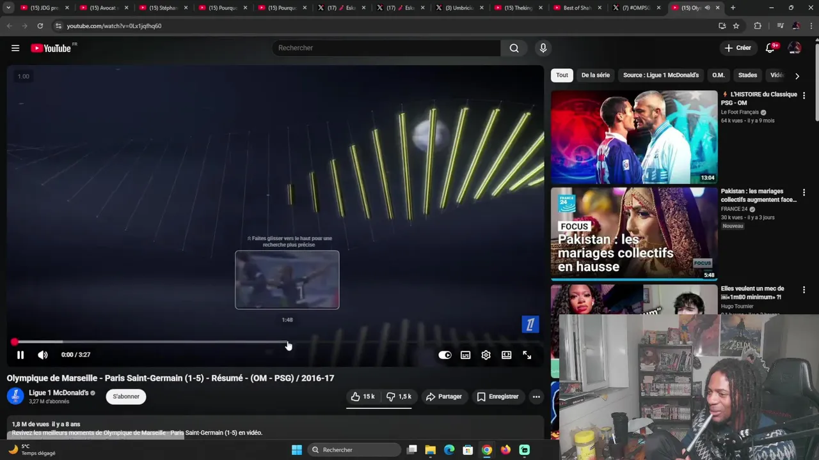Seek on the video progress bar
Viewport: 819px width, 460px height.
coord(275,342)
